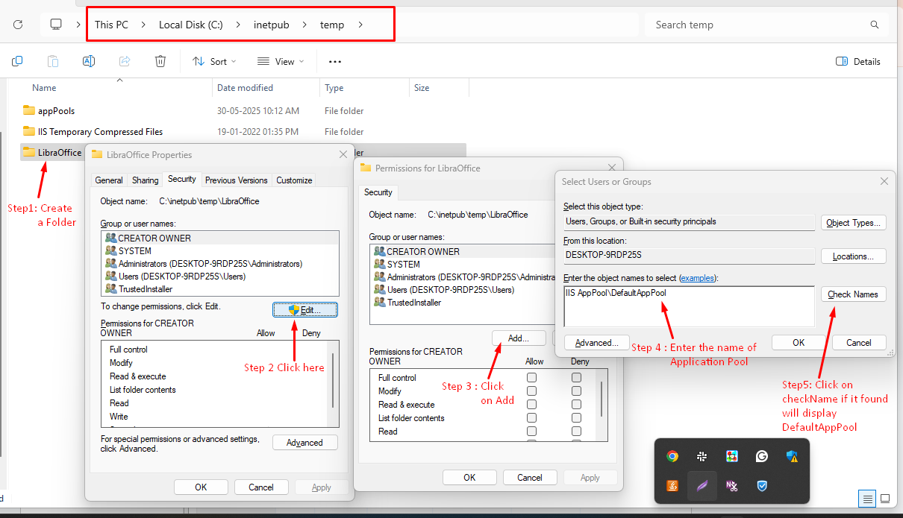Check Allow for Full control permission

point(531,378)
